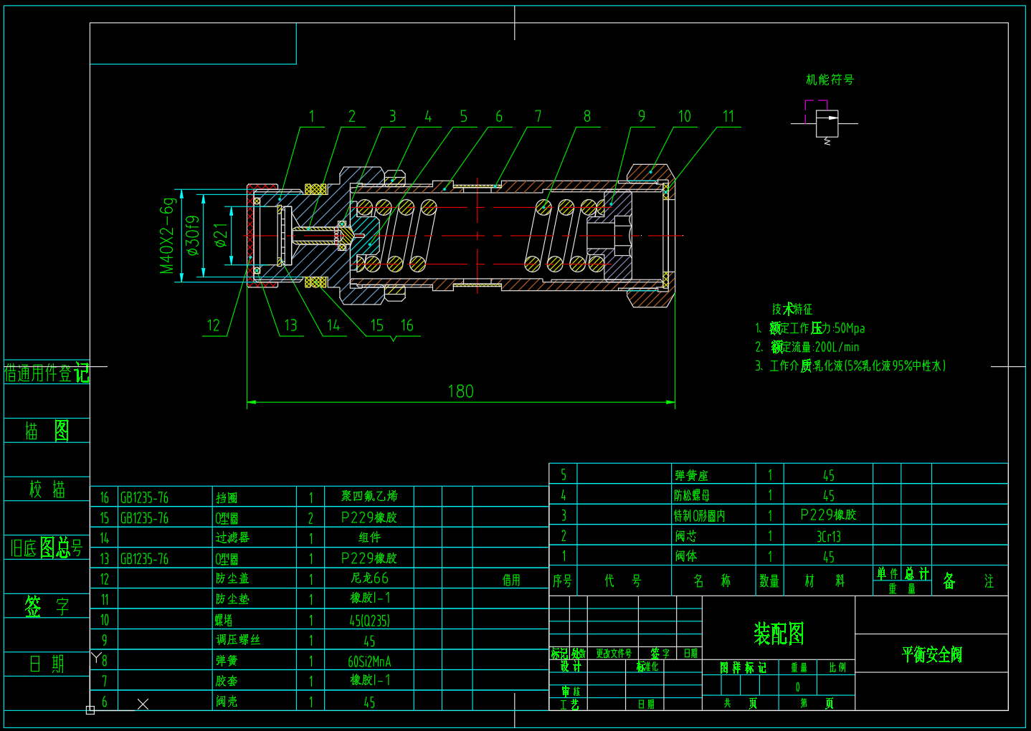The image size is (1031, 731).
Task: Click the 'ø30f9' diameter dimension
Action: point(192,236)
